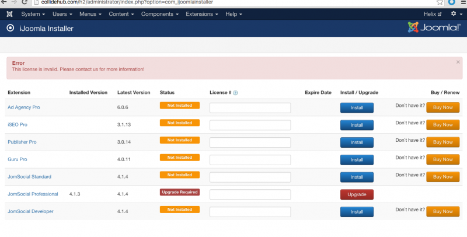The image size is (467, 237).
Task: Open the JomSocial Standard link
Action: (x=30, y=176)
